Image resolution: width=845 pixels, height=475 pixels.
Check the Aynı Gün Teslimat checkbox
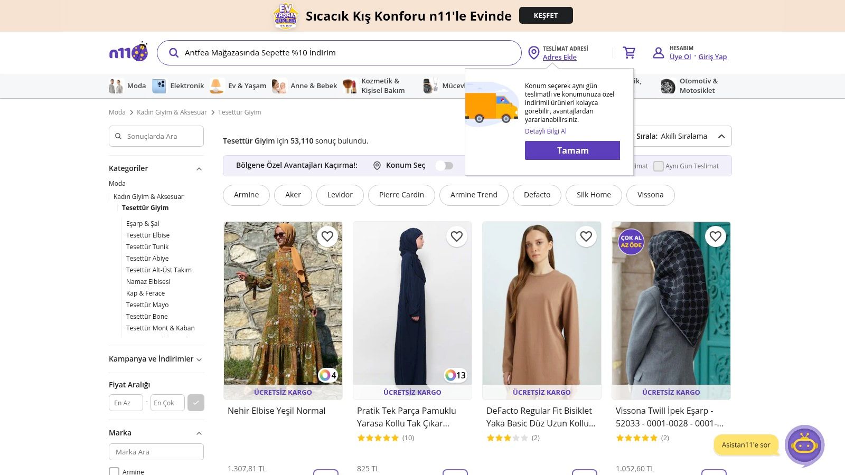[659, 166]
